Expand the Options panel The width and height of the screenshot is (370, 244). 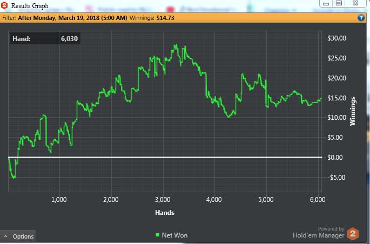pyautogui.click(x=18, y=236)
